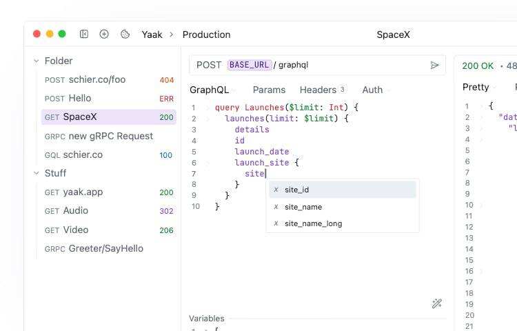Send the request with paper plane icon
Viewport: 517px width, 331px height.
point(434,66)
